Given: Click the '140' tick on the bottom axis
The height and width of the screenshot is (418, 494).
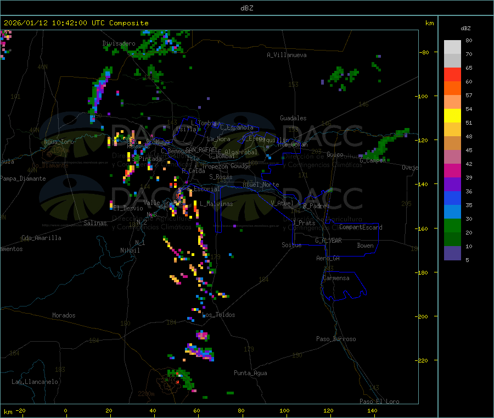Looking at the screenshot, I should click(372, 410).
